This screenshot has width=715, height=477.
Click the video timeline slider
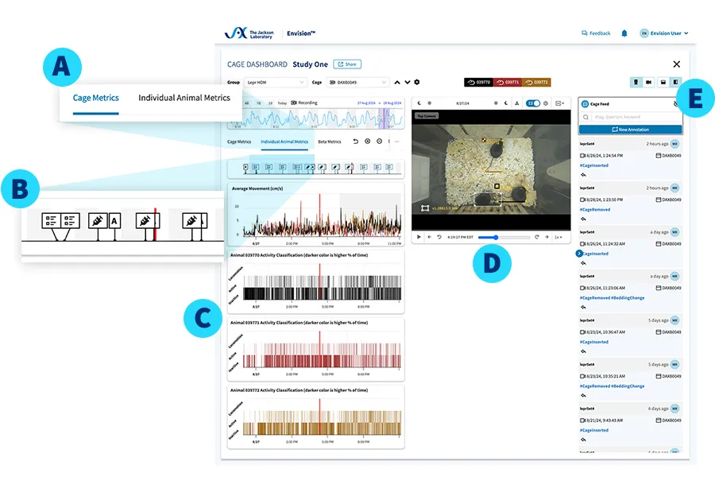[504, 237]
